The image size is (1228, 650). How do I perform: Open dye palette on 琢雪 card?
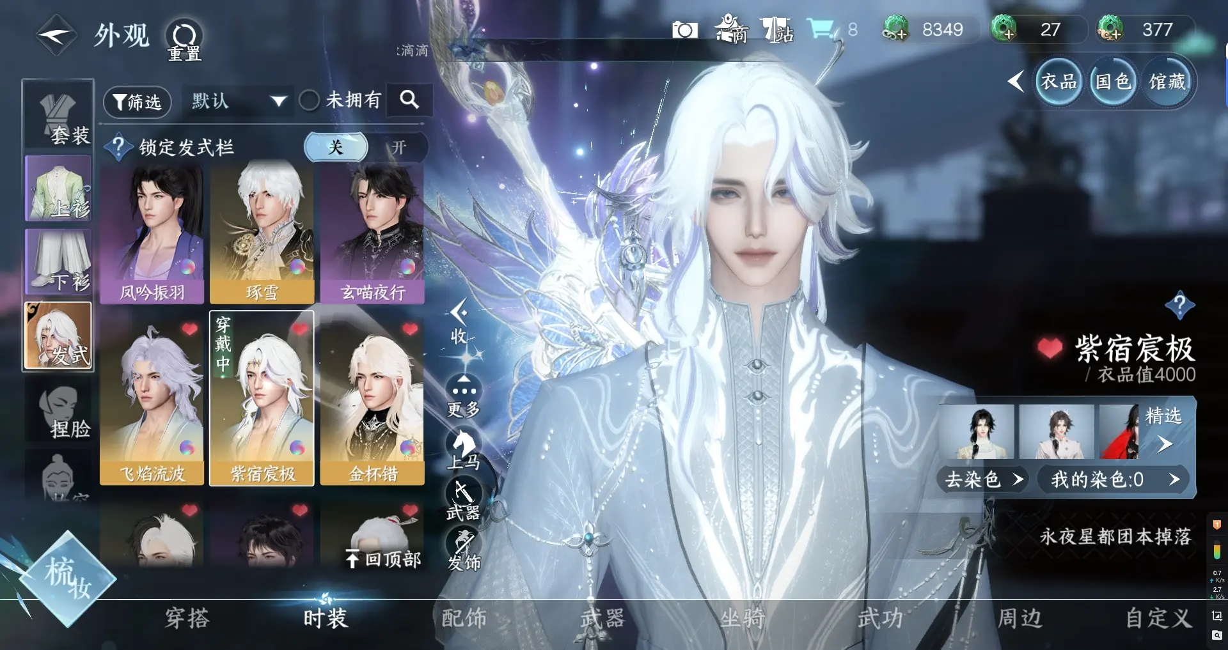[297, 267]
